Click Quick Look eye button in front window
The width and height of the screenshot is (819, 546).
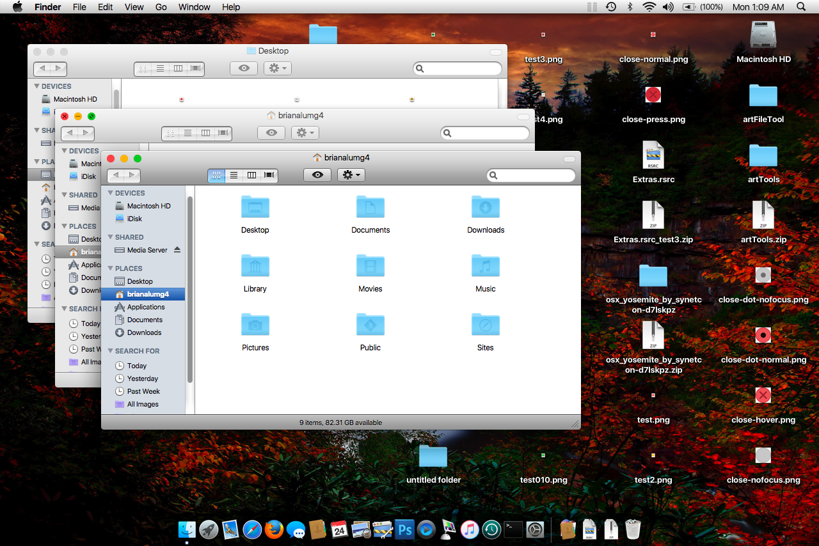pyautogui.click(x=317, y=175)
